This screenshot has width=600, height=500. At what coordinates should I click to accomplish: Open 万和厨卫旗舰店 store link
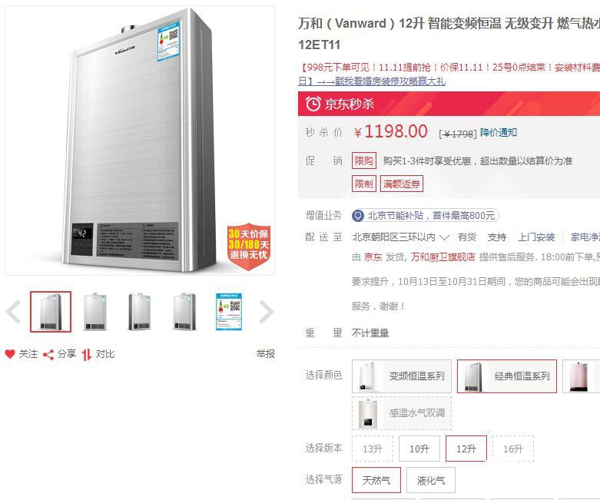coord(443,257)
